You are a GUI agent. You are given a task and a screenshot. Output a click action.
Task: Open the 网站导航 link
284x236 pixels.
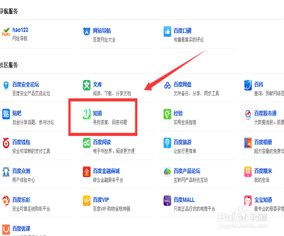102,31
